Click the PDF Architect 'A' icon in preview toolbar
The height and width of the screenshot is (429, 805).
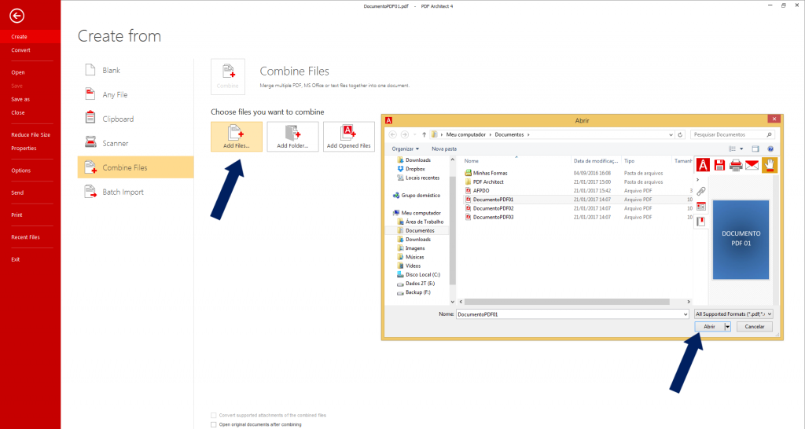(703, 165)
